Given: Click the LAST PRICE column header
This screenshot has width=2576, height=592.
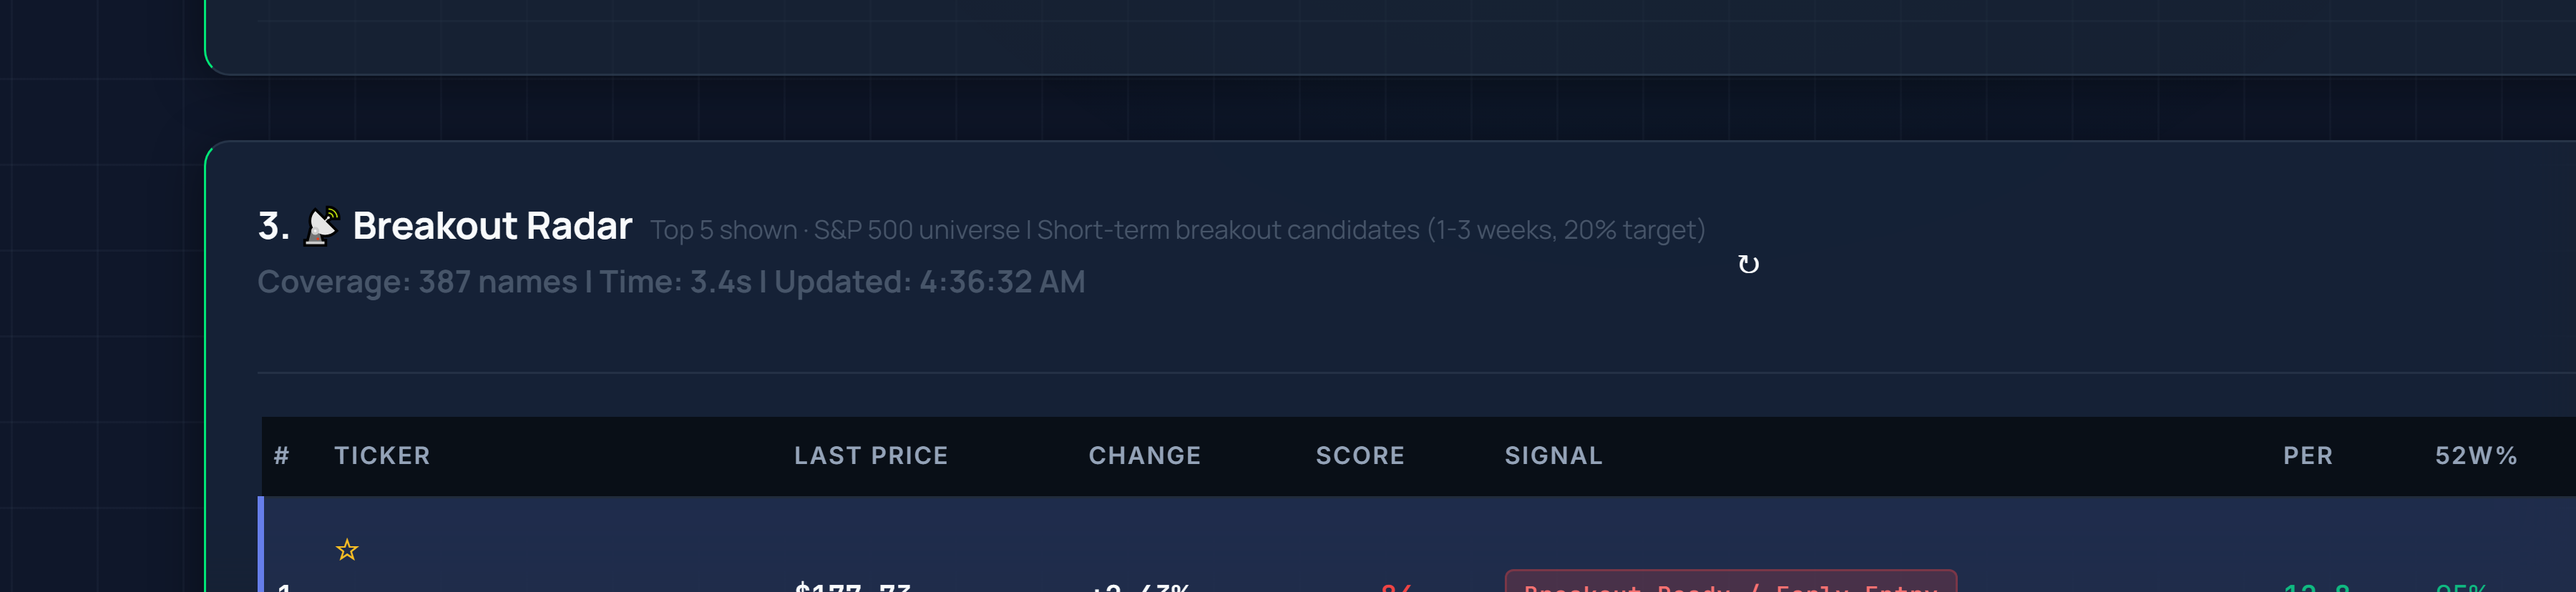Looking at the screenshot, I should 870,455.
